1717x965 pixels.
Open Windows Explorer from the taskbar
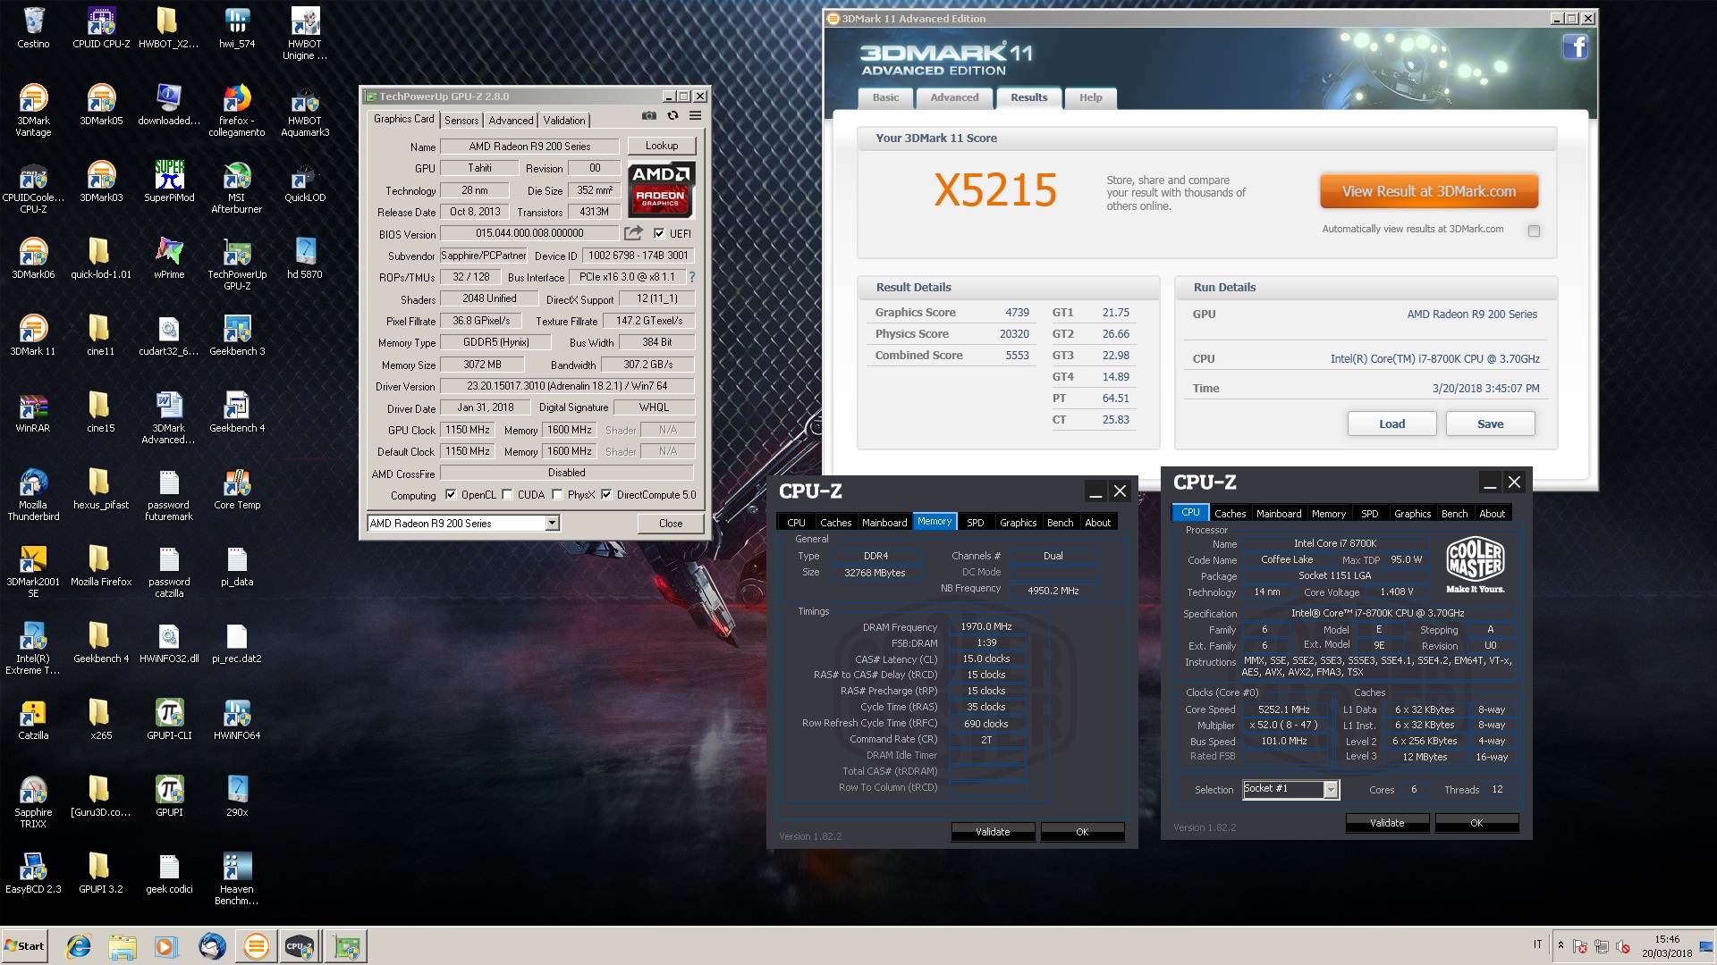[123, 945]
